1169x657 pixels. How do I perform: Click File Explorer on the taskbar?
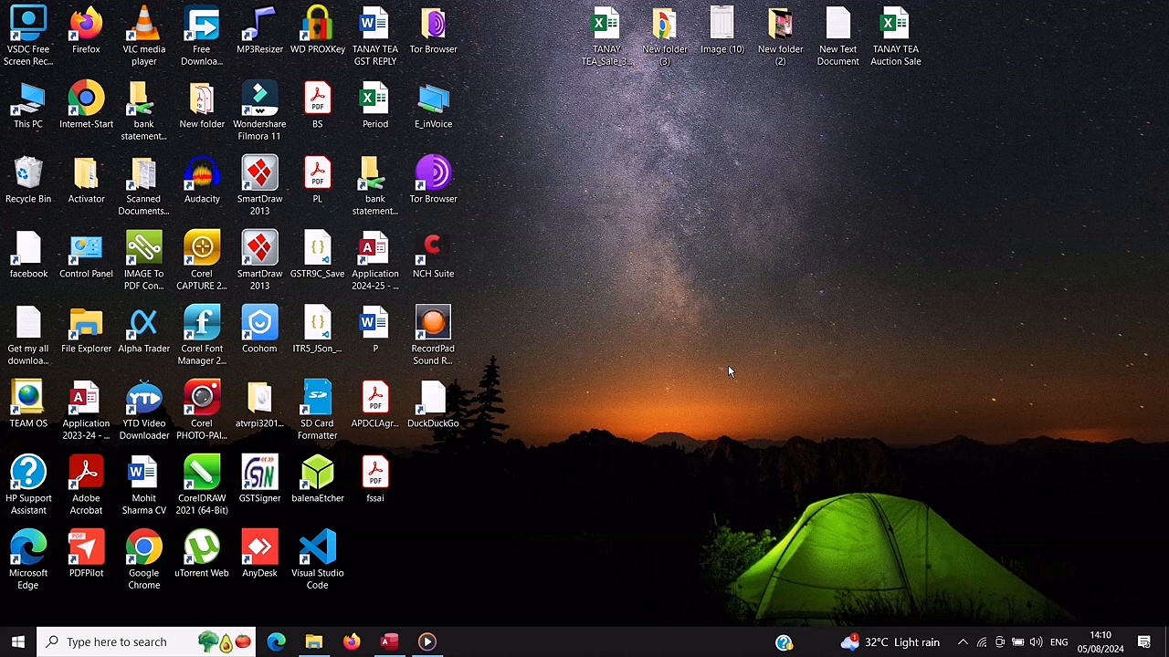pyautogui.click(x=313, y=641)
